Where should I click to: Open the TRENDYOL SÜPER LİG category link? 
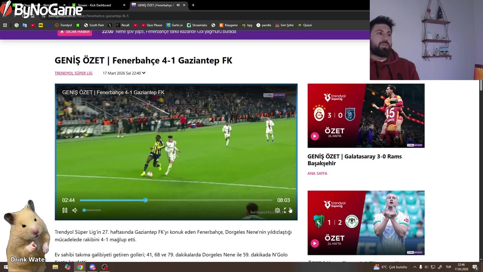(x=74, y=73)
